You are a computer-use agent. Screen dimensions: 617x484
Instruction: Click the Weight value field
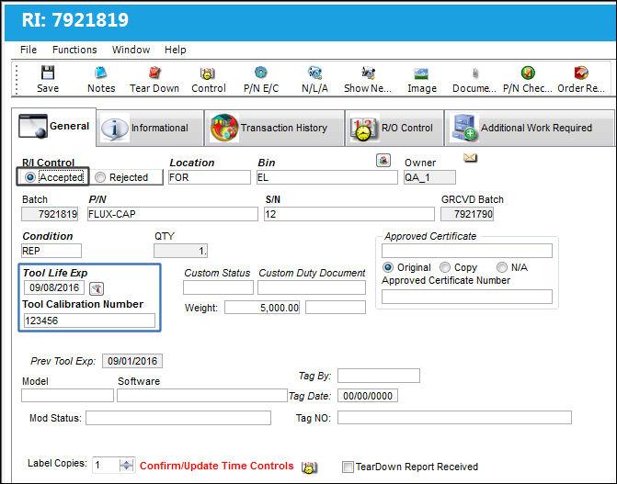(262, 308)
